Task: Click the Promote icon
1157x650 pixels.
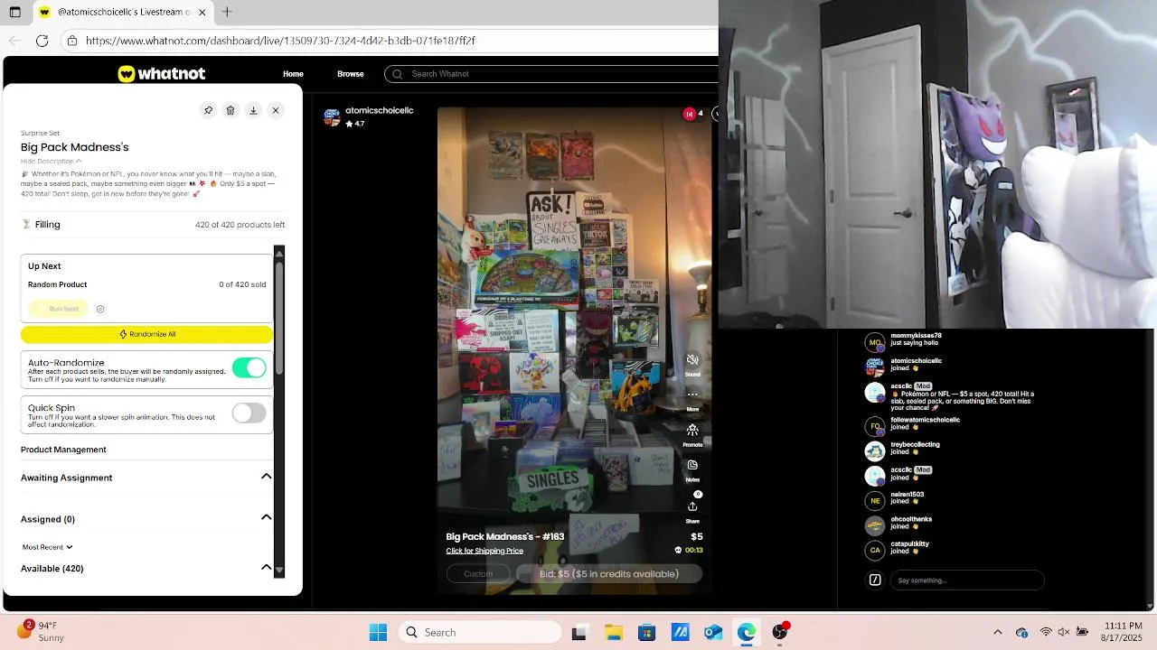Action: (692, 430)
